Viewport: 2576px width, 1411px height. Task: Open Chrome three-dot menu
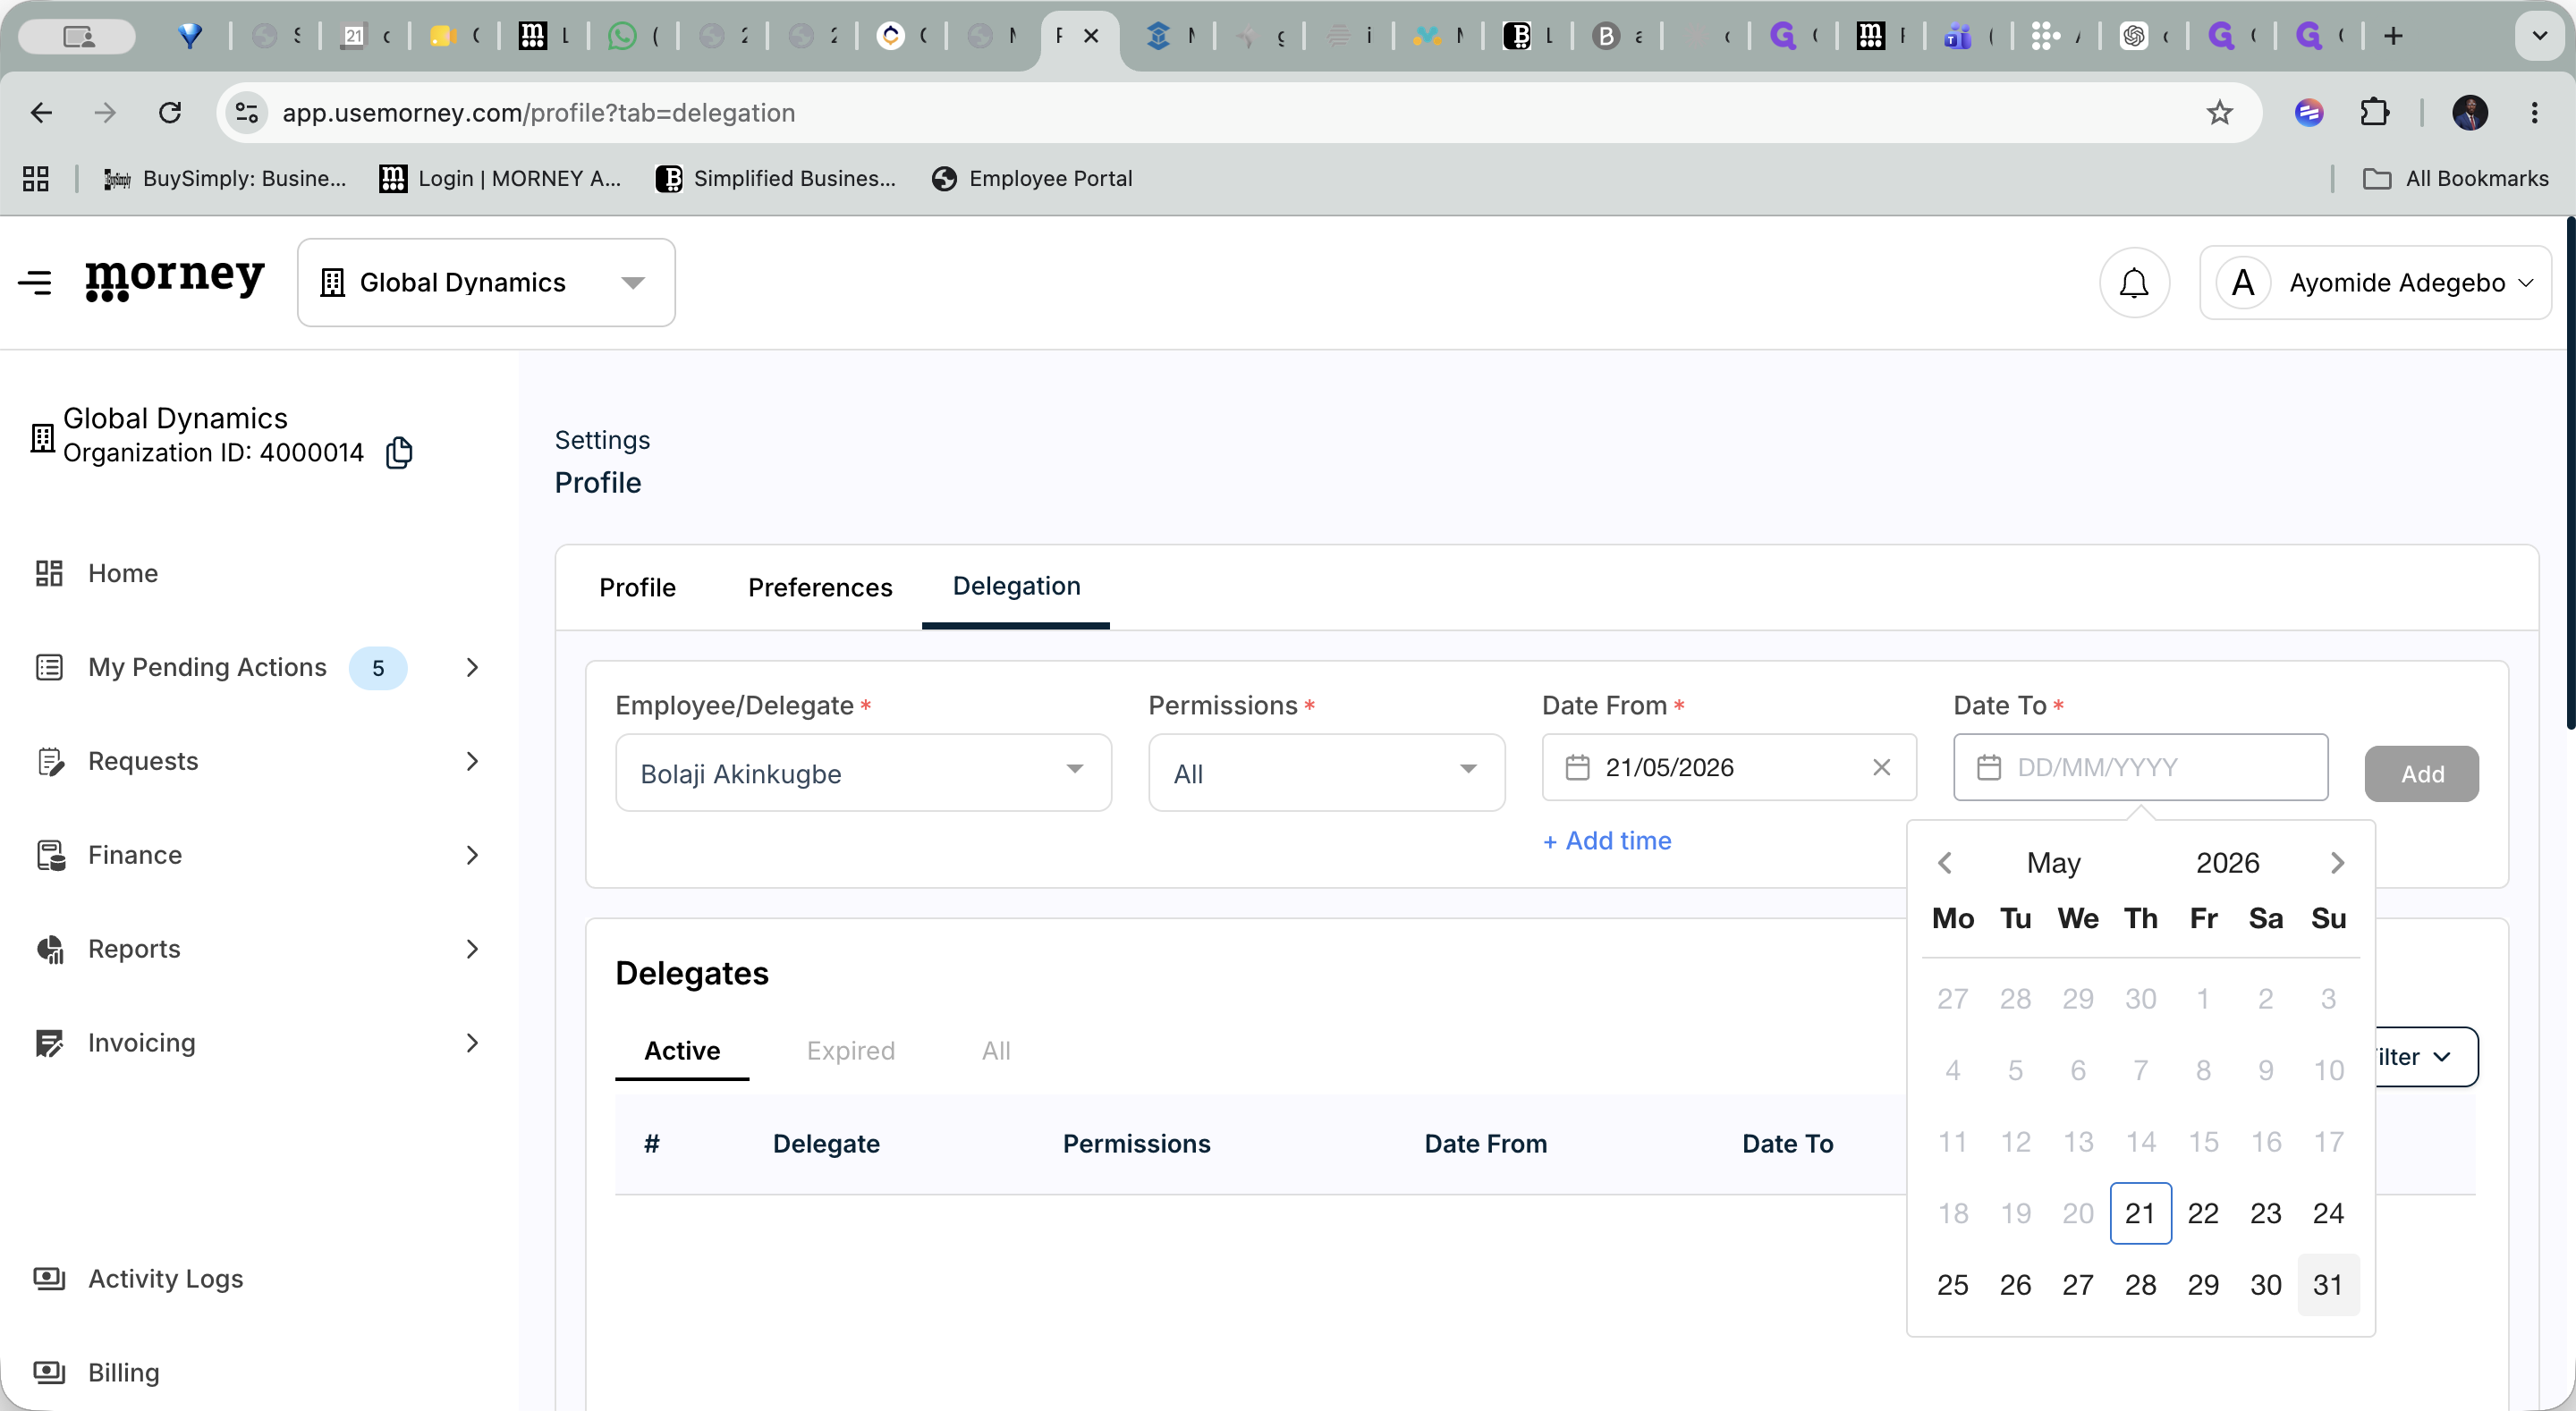(2534, 112)
